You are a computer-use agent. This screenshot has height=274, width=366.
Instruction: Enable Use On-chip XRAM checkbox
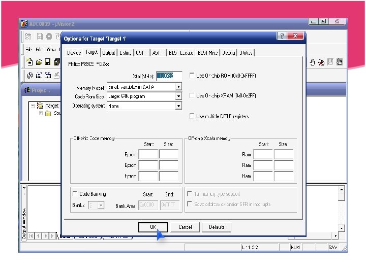pyautogui.click(x=192, y=95)
